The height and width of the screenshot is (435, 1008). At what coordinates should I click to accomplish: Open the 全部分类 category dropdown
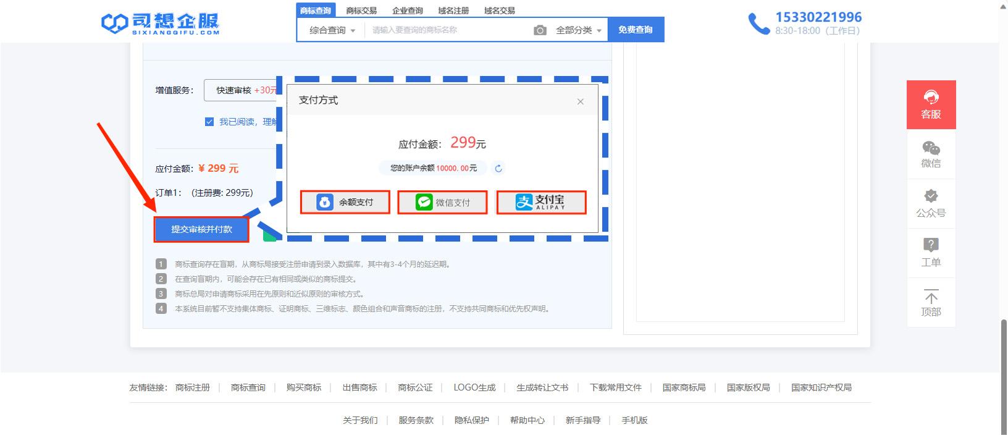tap(579, 30)
